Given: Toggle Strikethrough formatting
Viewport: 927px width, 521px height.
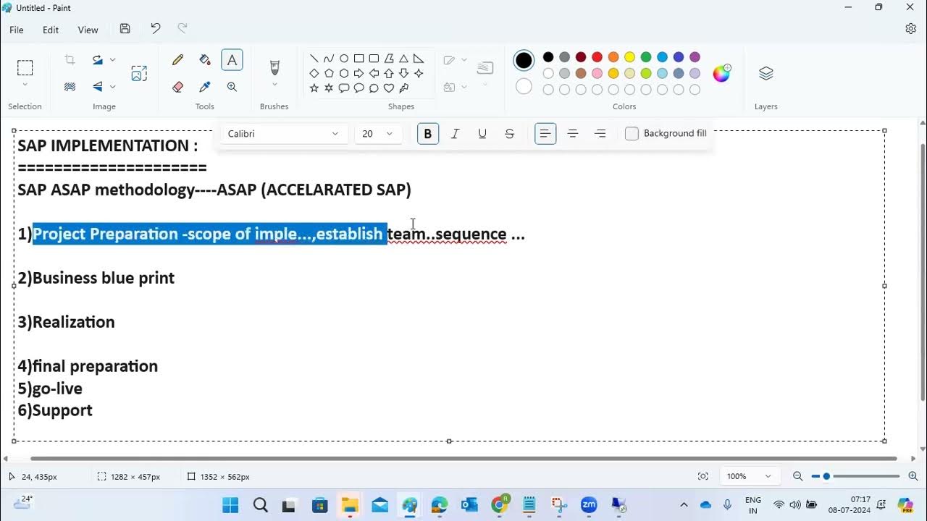Looking at the screenshot, I should point(510,134).
